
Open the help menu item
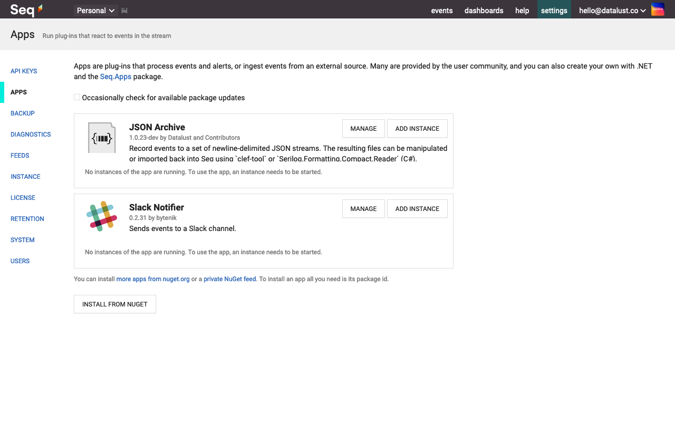[x=522, y=11]
